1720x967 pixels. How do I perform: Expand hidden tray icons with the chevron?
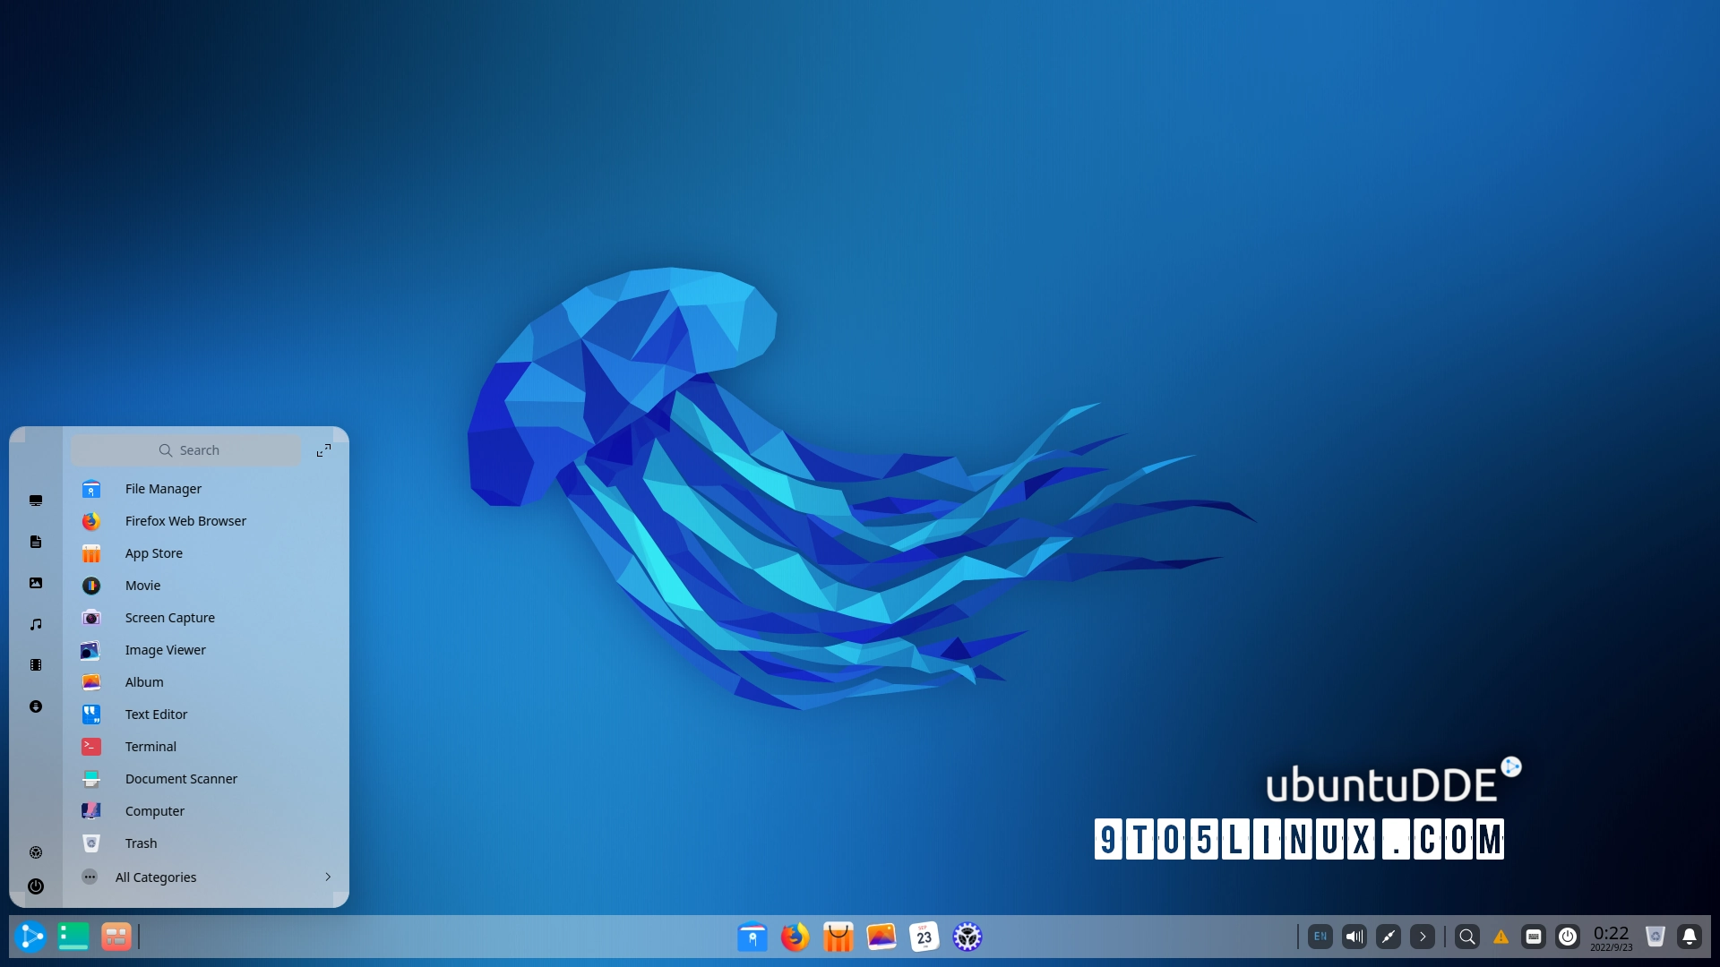click(x=1423, y=937)
